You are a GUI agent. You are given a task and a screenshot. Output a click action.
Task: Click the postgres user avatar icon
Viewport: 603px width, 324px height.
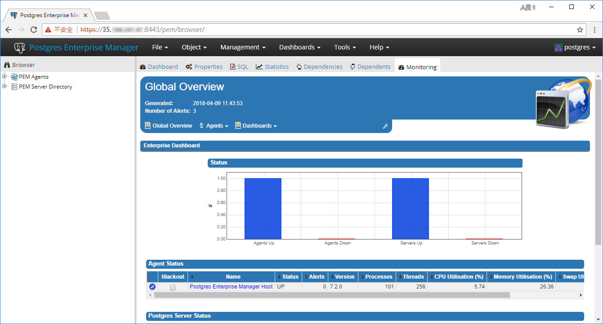558,48
